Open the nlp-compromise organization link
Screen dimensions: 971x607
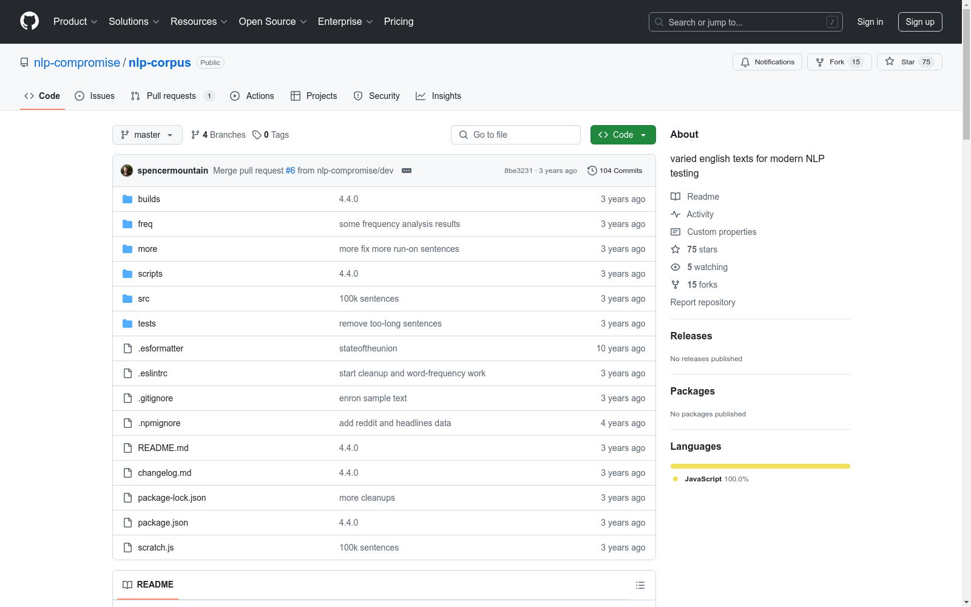77,63
